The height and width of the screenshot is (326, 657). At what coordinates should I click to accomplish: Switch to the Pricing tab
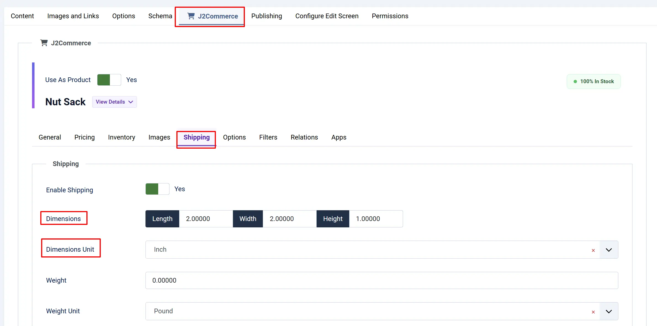[x=84, y=137]
